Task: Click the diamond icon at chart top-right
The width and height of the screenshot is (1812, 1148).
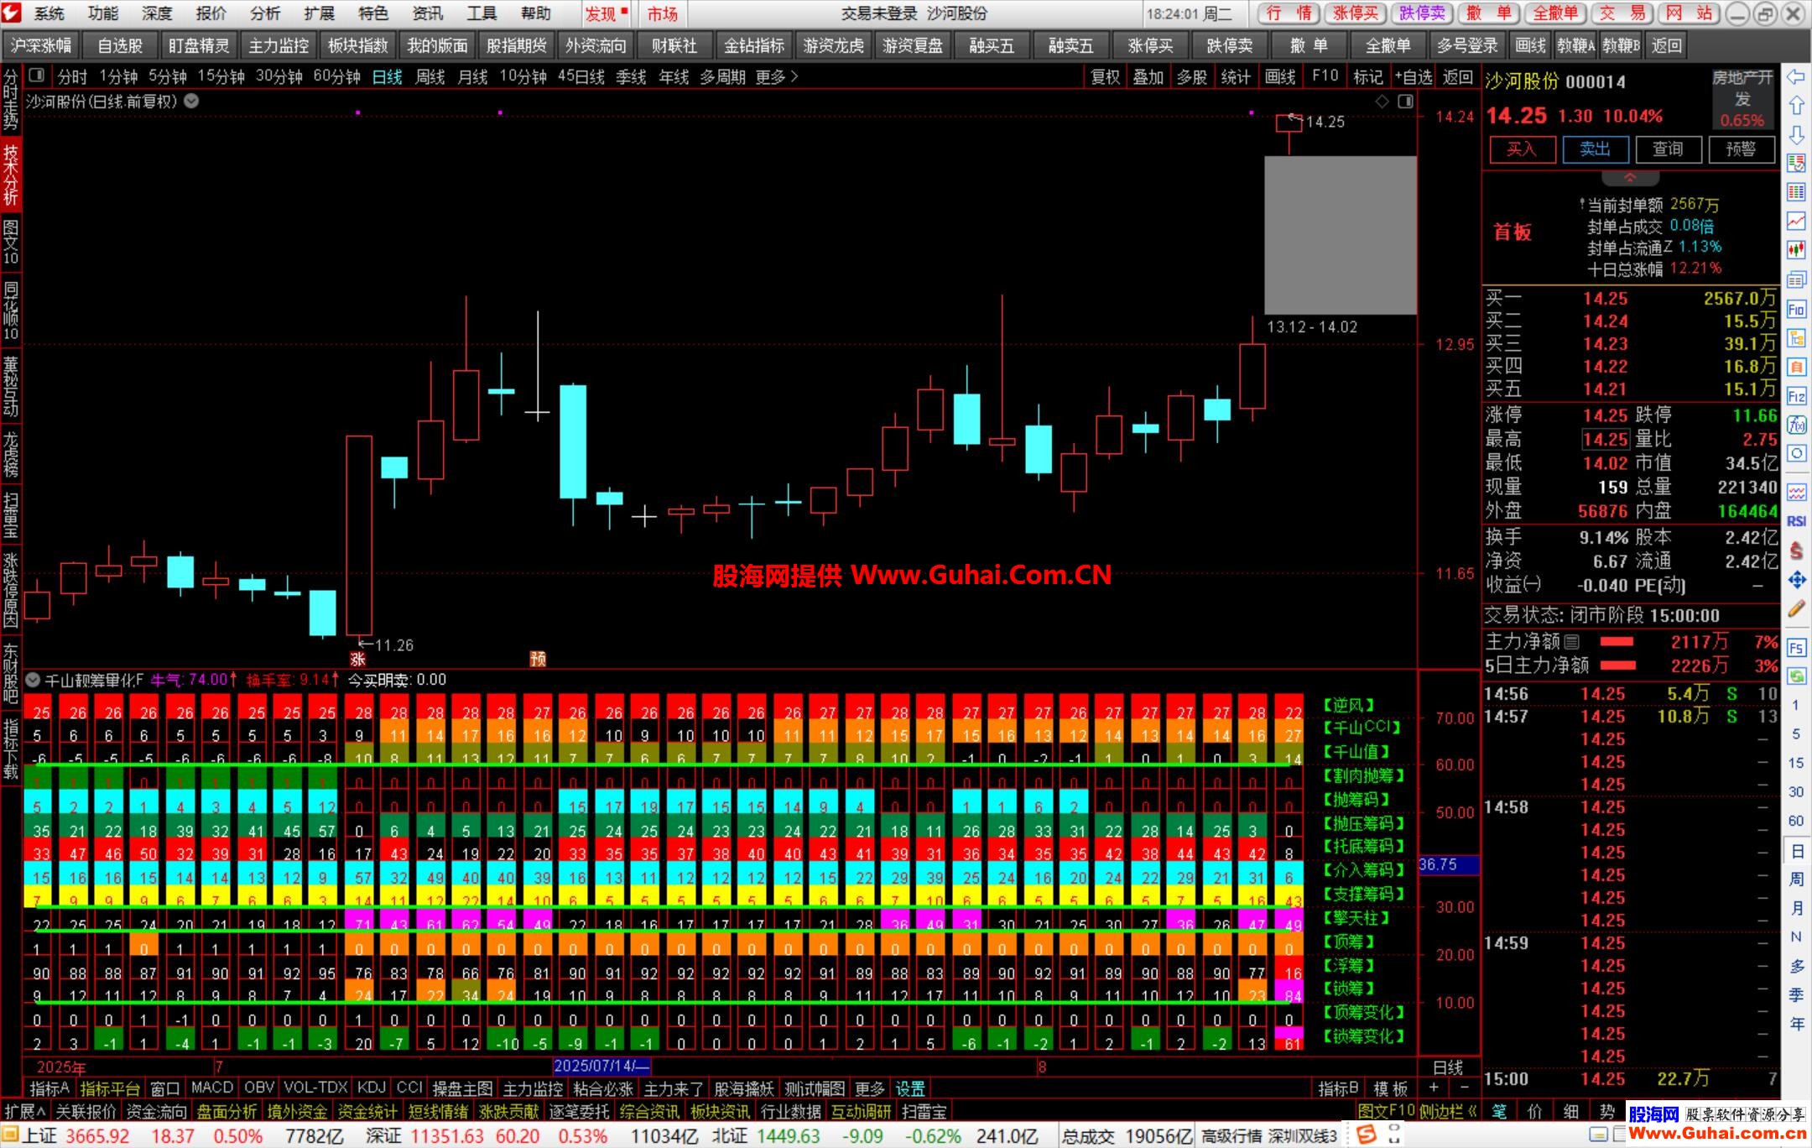Action: coord(1382,102)
